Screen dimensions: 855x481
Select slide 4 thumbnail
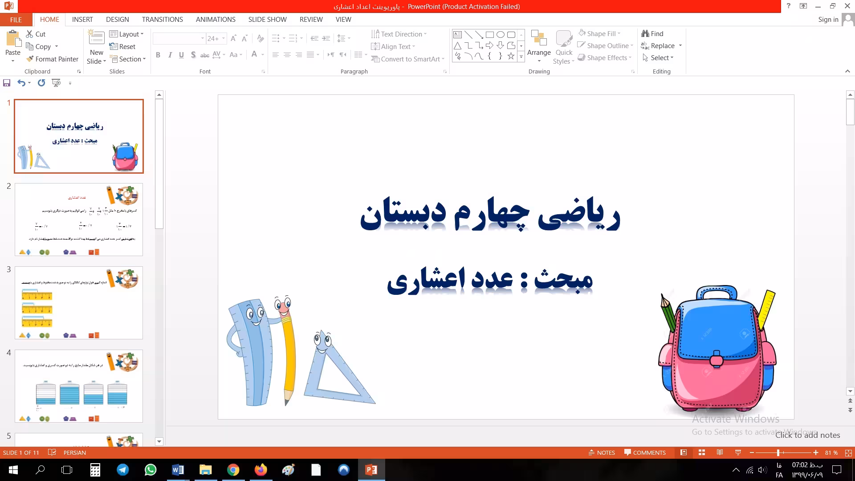[x=79, y=386]
